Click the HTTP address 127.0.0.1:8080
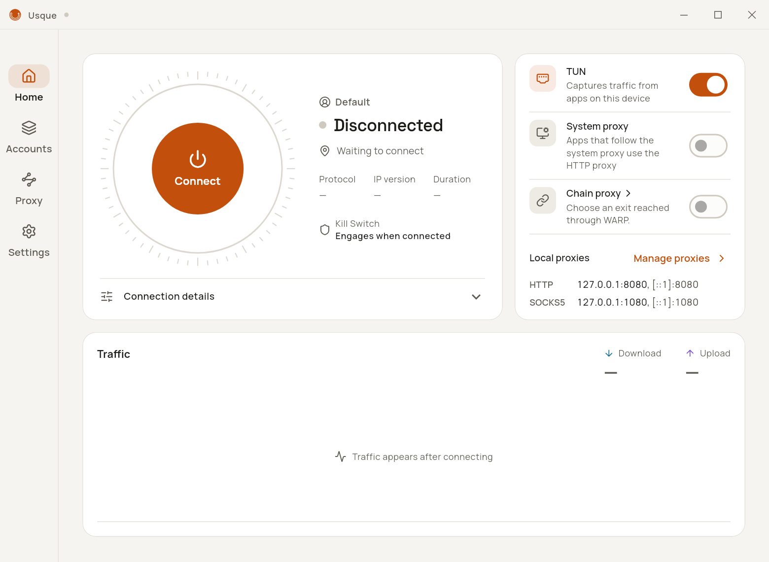 (612, 284)
